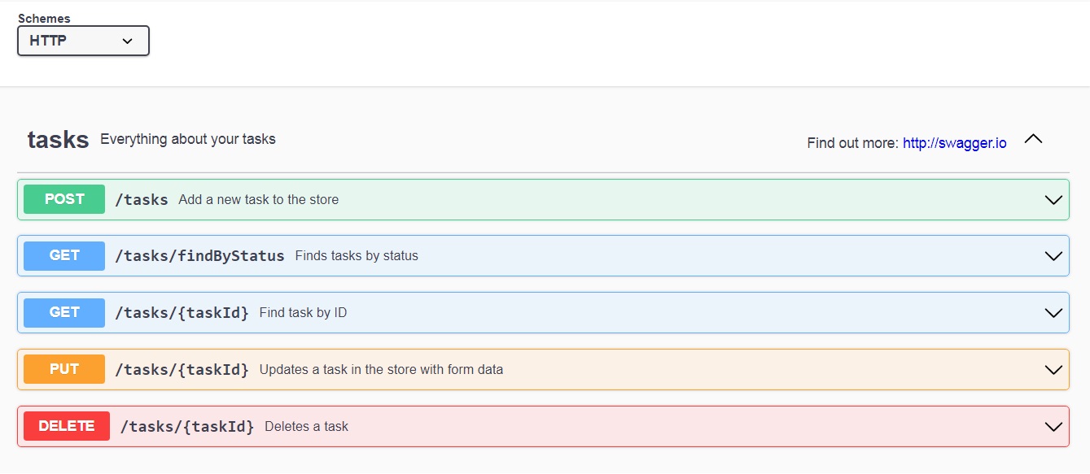Expand the DELETE /tasks/{taskId} operation
Viewport: 1090px width, 474px height.
click(1053, 425)
